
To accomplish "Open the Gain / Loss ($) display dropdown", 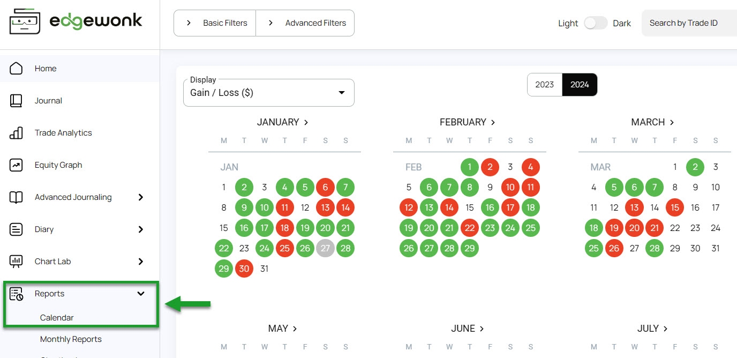I will (x=269, y=93).
